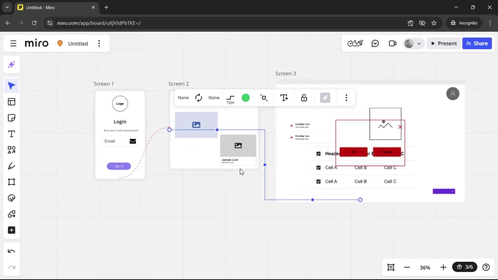
Task: Open the Shapes and lines tool
Action: [11, 150]
